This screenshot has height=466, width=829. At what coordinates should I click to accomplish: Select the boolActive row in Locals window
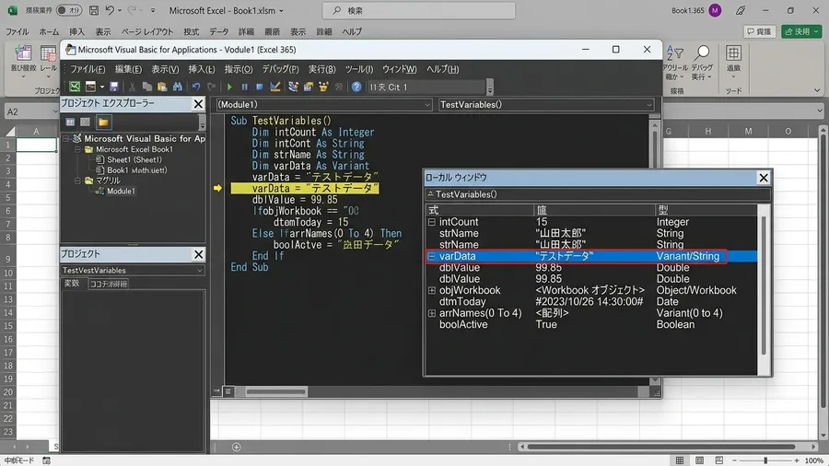coord(592,324)
